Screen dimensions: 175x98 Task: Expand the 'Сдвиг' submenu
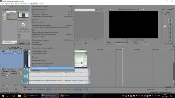tap(52, 30)
